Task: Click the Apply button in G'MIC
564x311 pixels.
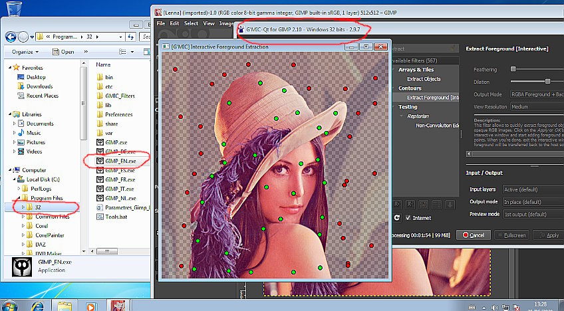Action: point(549,235)
